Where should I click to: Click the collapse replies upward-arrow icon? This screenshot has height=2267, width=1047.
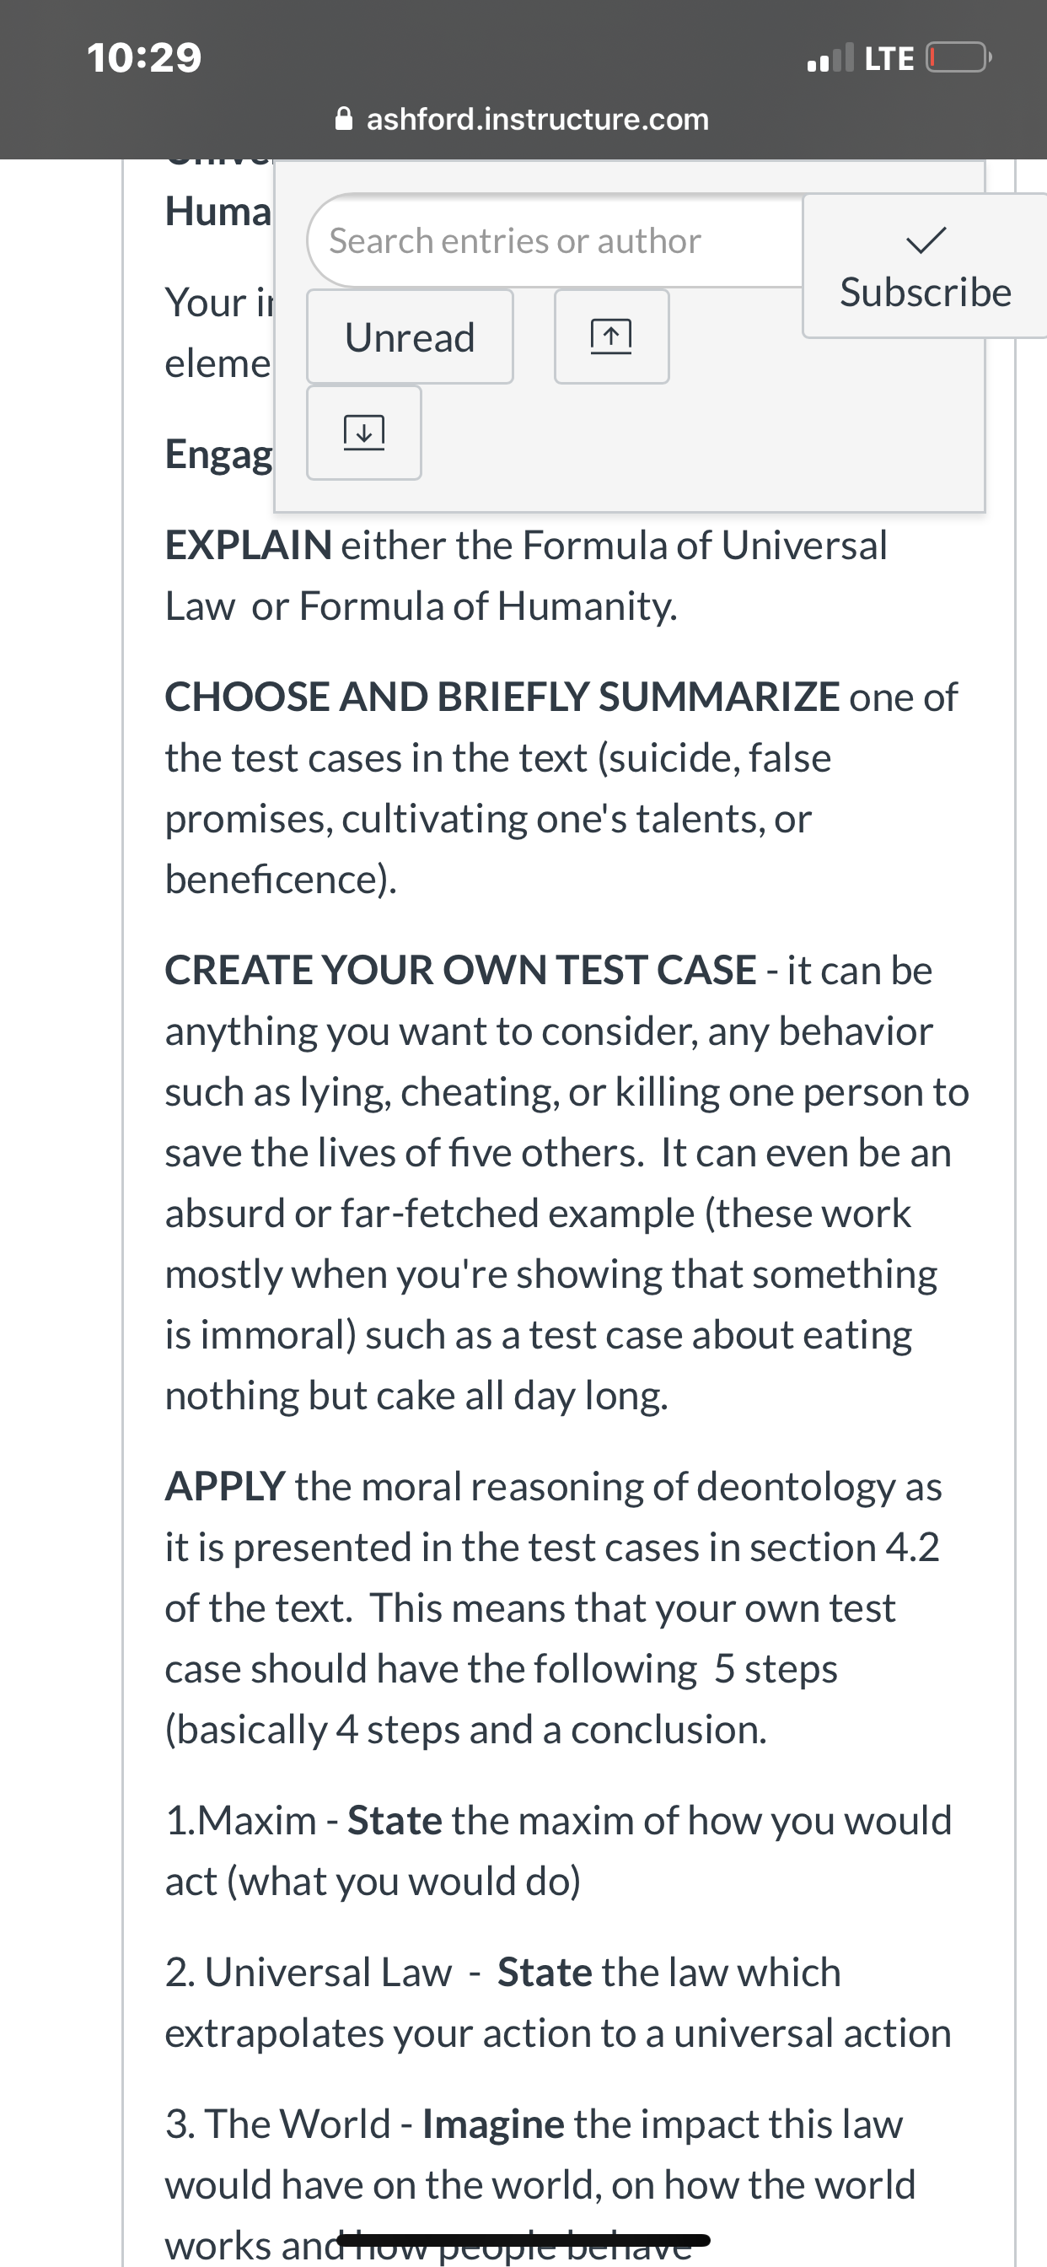click(611, 337)
